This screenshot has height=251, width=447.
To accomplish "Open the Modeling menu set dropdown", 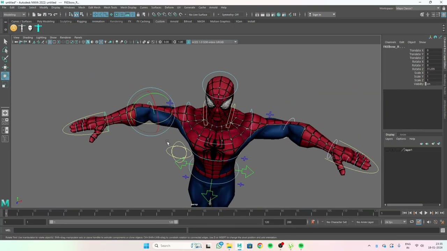I will [x=14, y=14].
